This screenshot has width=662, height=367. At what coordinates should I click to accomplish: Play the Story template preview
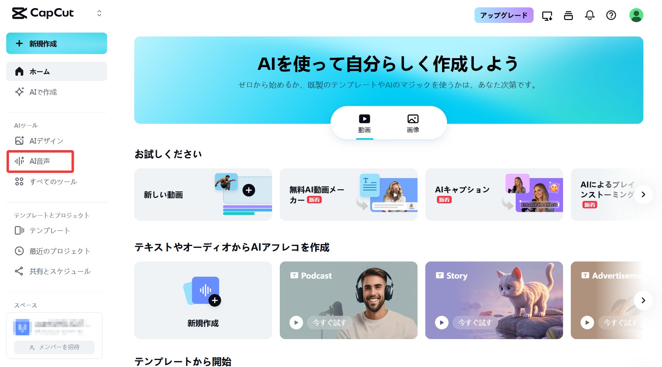point(442,322)
